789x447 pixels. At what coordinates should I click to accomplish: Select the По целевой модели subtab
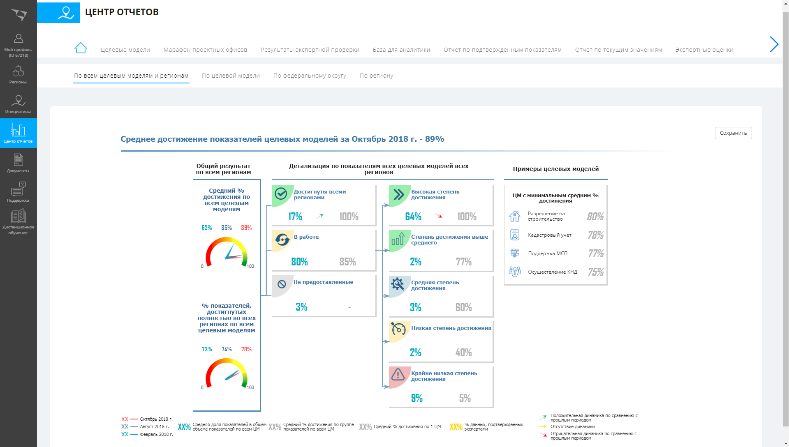tap(231, 76)
